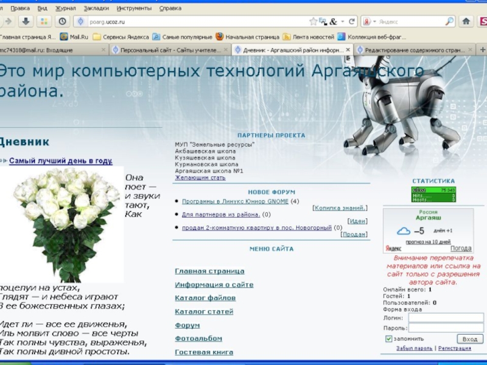The width and height of the screenshot is (487, 365).
Task: Open Программы в Линукс Юниор GNOME thread
Action: (x=235, y=201)
